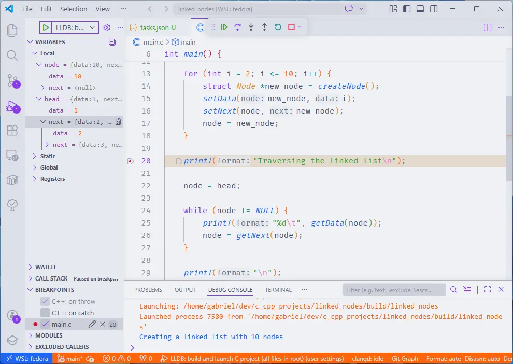Image resolution: width=513 pixels, height=364 pixels.
Task: Open the Edit menu
Action: pos(46,9)
